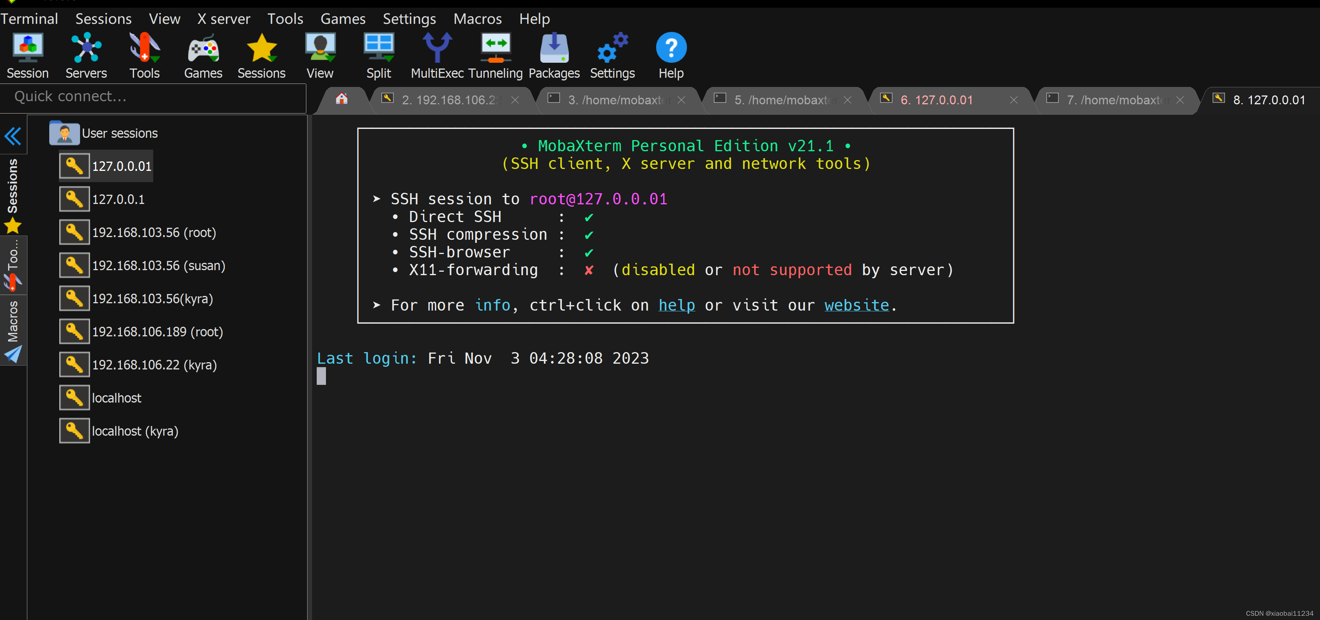Close tab 3. /home/mobaxterm
1320x620 pixels.
tap(682, 100)
